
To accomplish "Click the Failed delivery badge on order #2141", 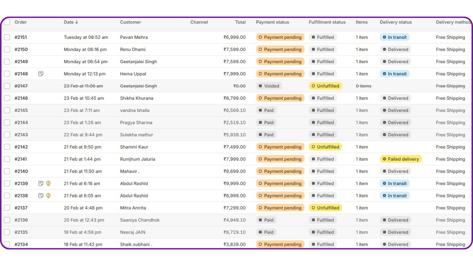I will tap(401, 159).
